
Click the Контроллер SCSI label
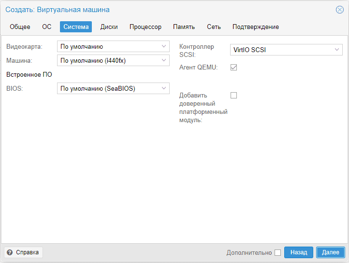(x=197, y=50)
